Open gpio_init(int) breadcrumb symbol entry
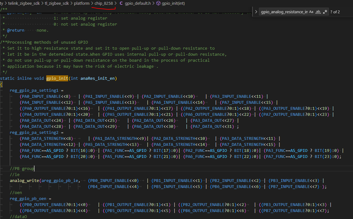This screenshot has width=353, height=219. (x=173, y=3)
